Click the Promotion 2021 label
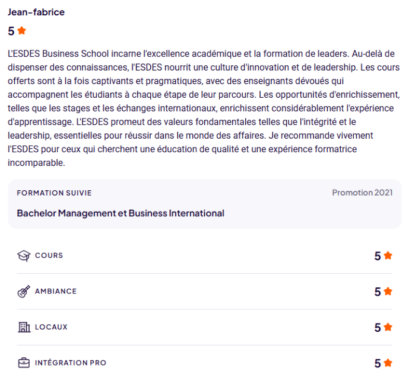The height and width of the screenshot is (384, 409). click(362, 193)
